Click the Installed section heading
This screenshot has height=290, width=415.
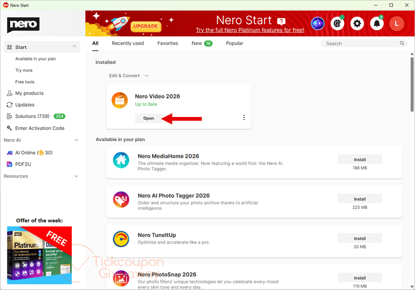pyautogui.click(x=105, y=62)
